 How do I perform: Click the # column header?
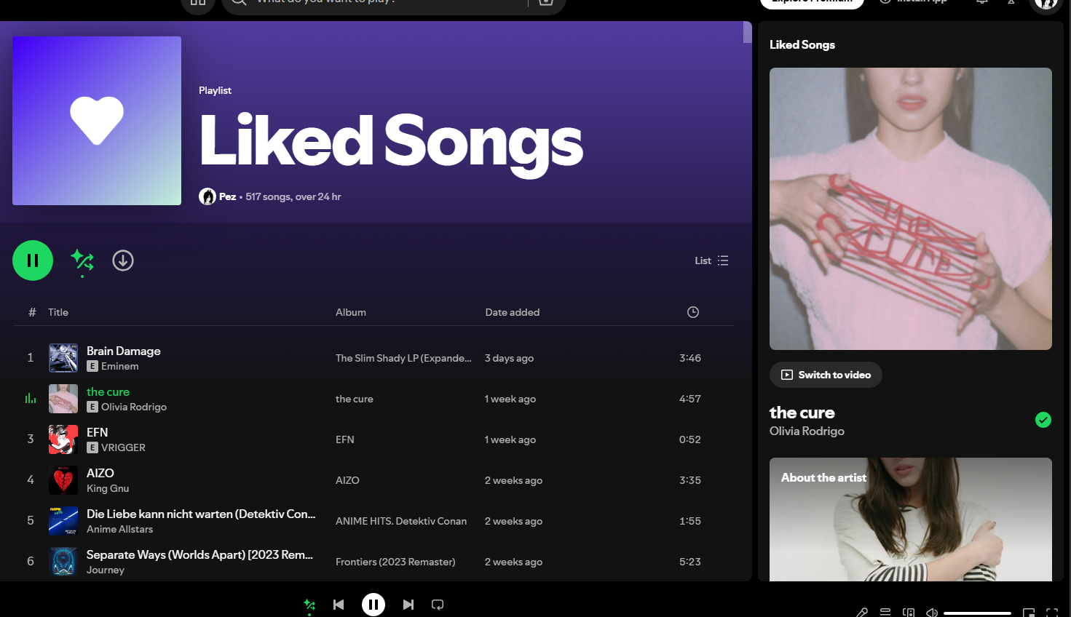pyautogui.click(x=32, y=312)
